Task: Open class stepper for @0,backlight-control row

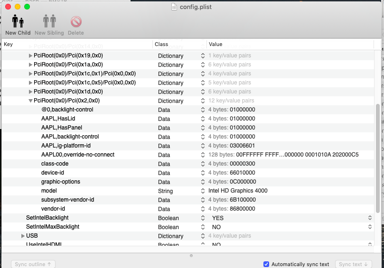Action: (203, 110)
